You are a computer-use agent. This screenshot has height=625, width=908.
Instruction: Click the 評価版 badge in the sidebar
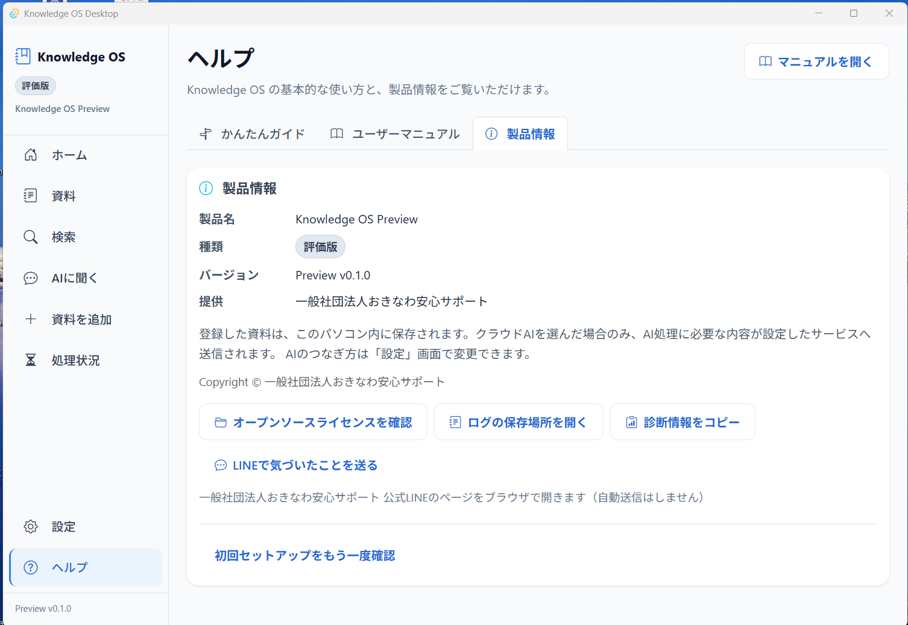[36, 86]
